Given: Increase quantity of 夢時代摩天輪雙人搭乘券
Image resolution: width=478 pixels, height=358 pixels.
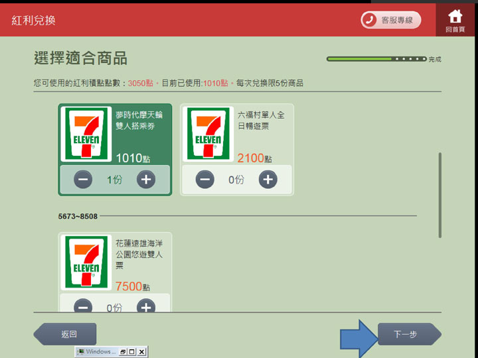Looking at the screenshot, I should (x=146, y=179).
